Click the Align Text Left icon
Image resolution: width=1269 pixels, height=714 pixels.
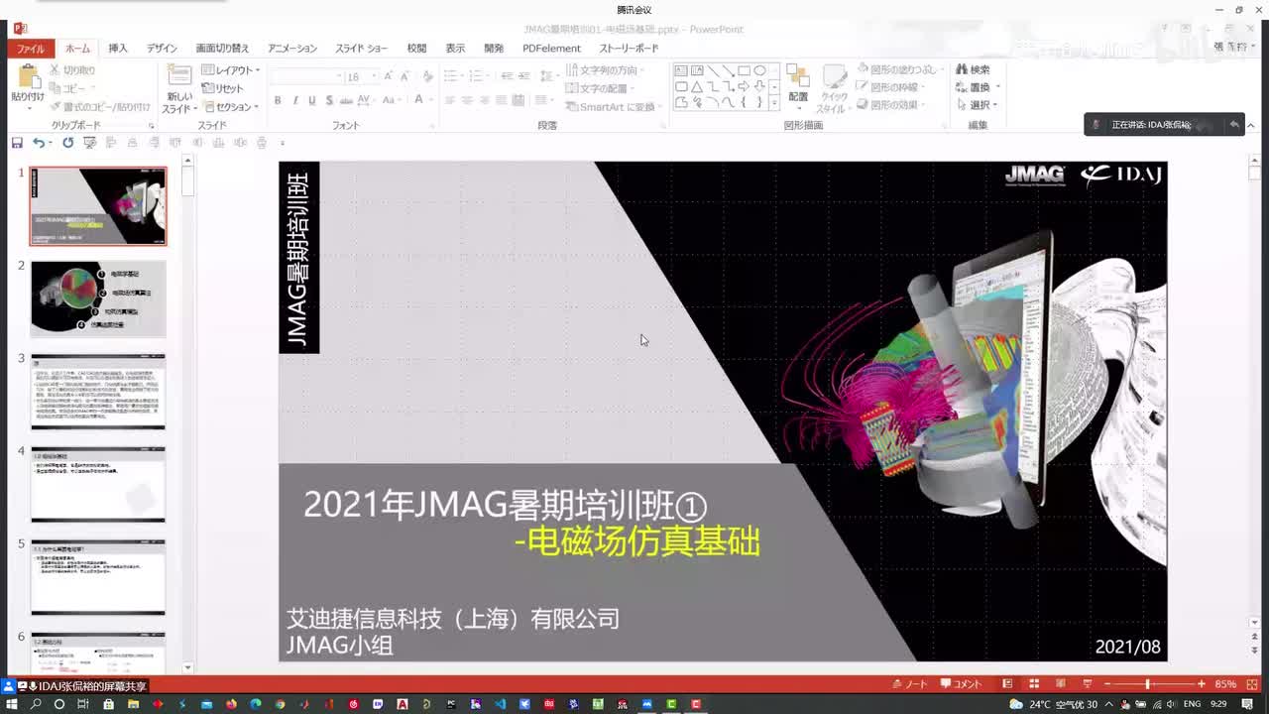[x=450, y=100]
